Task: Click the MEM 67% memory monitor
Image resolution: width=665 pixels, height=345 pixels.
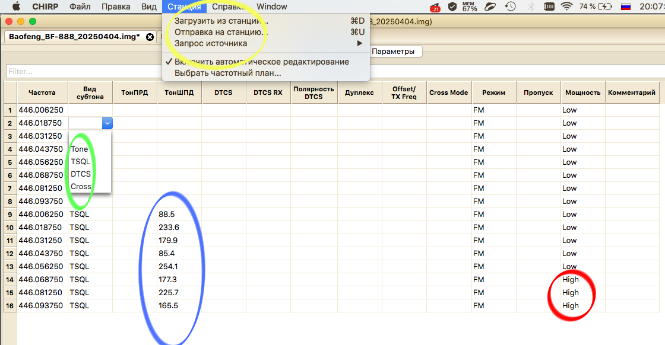Action: [x=470, y=7]
